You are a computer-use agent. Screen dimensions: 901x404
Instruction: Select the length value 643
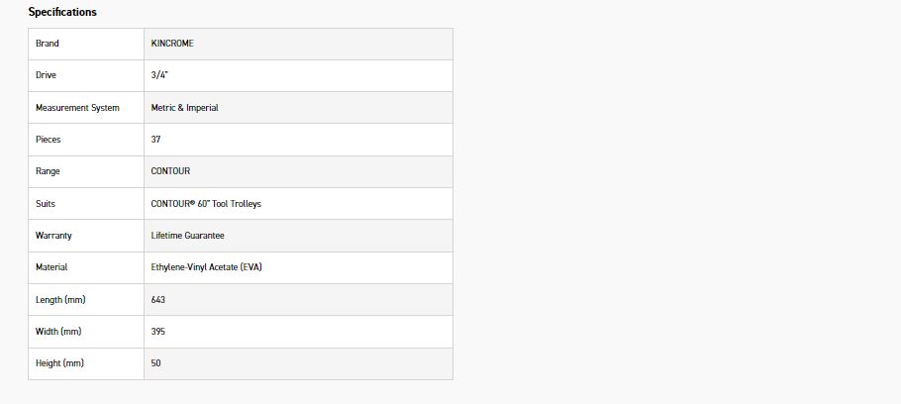click(158, 299)
